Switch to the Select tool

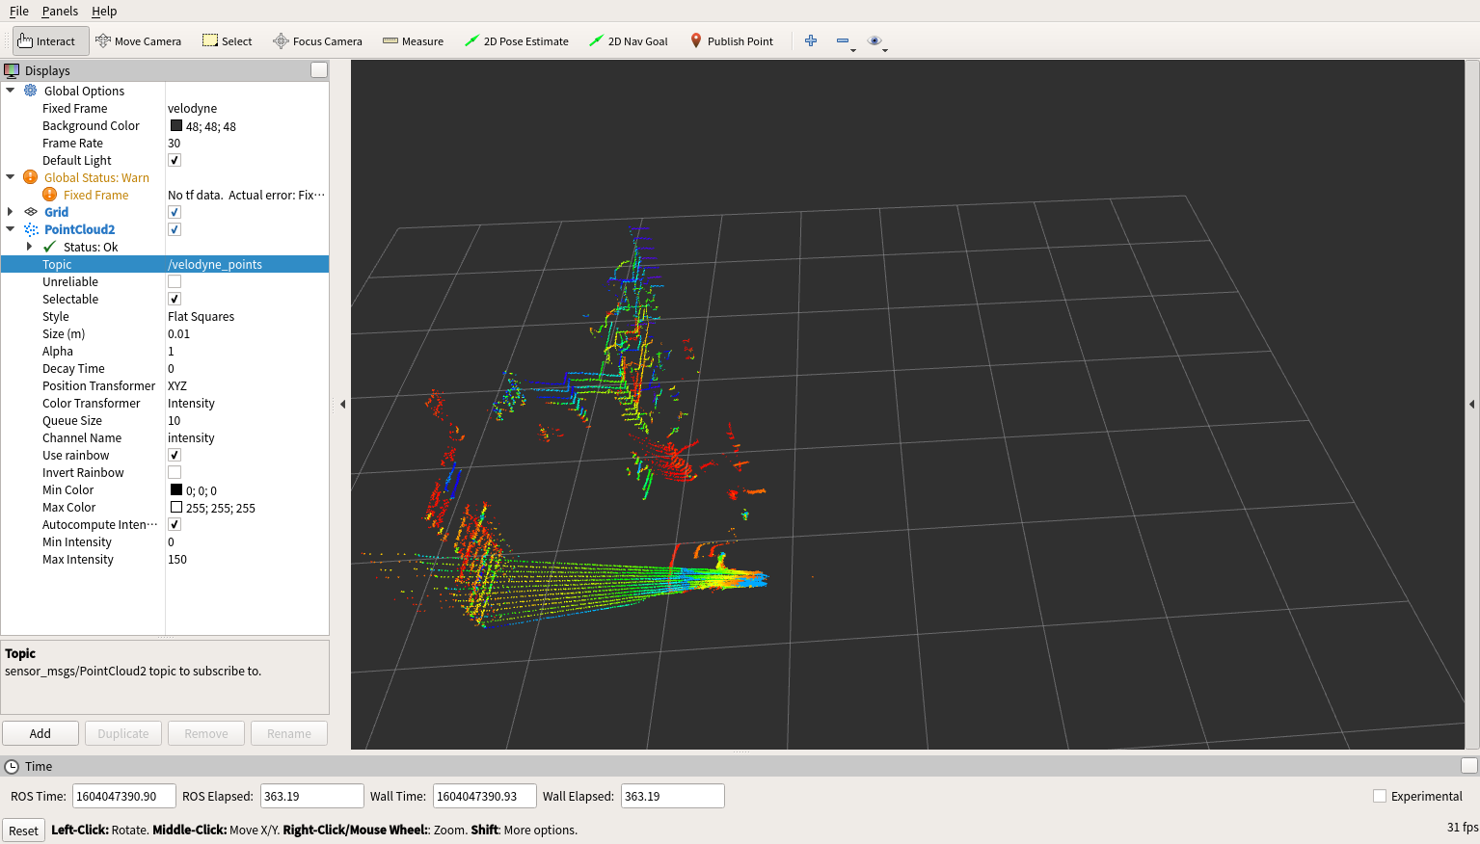tap(228, 40)
